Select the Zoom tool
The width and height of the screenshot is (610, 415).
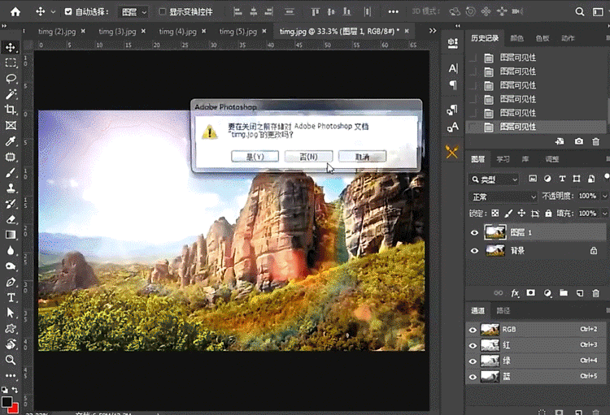coord(11,360)
